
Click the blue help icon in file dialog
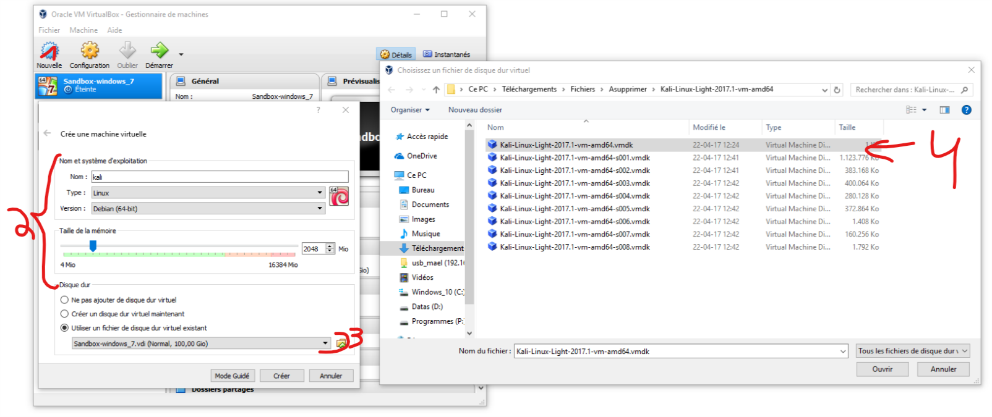[967, 110]
